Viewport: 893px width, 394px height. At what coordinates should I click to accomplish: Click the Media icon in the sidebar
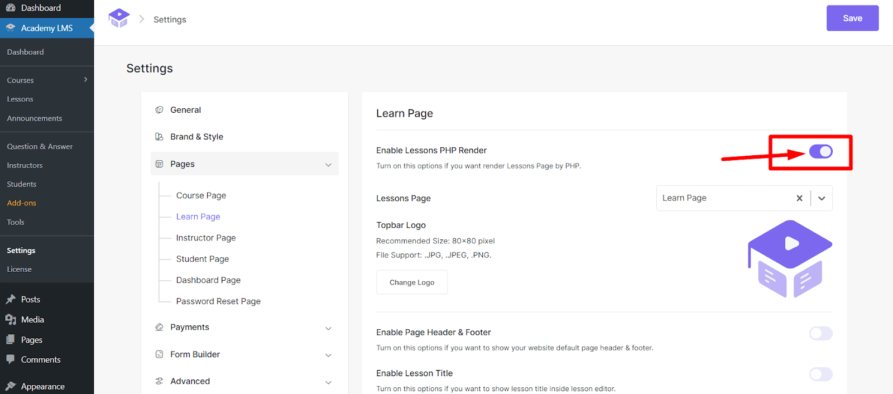11,319
